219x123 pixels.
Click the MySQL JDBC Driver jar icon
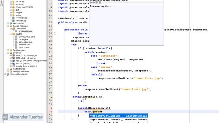tap(14, 61)
